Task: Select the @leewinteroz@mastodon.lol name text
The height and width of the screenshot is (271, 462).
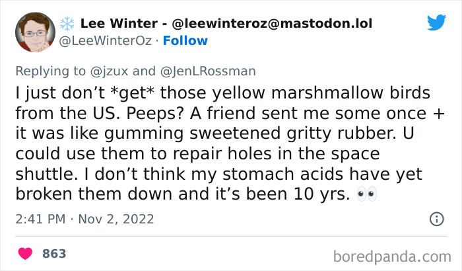Action: 272,24
